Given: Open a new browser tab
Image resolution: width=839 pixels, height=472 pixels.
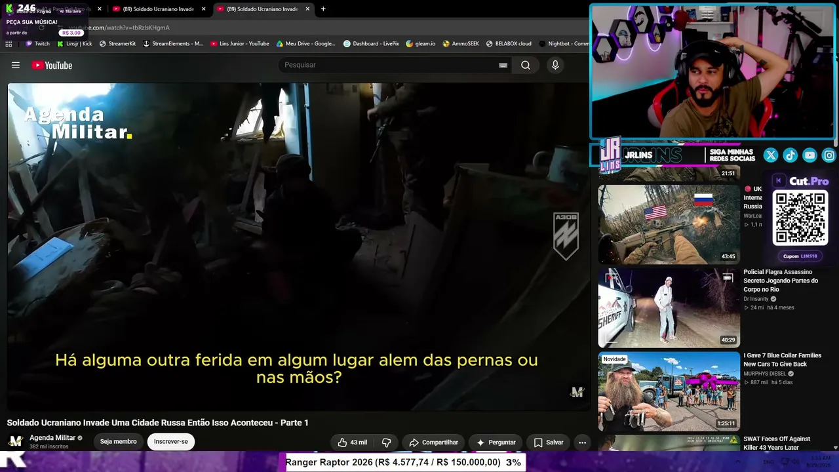Looking at the screenshot, I should pyautogui.click(x=323, y=9).
